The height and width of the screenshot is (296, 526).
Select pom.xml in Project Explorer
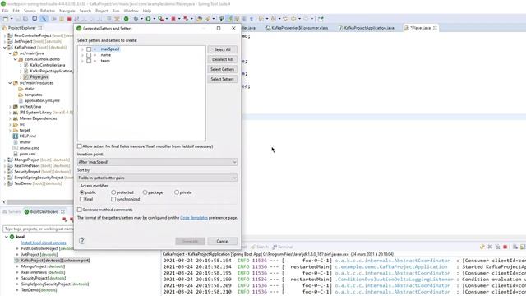(27, 154)
